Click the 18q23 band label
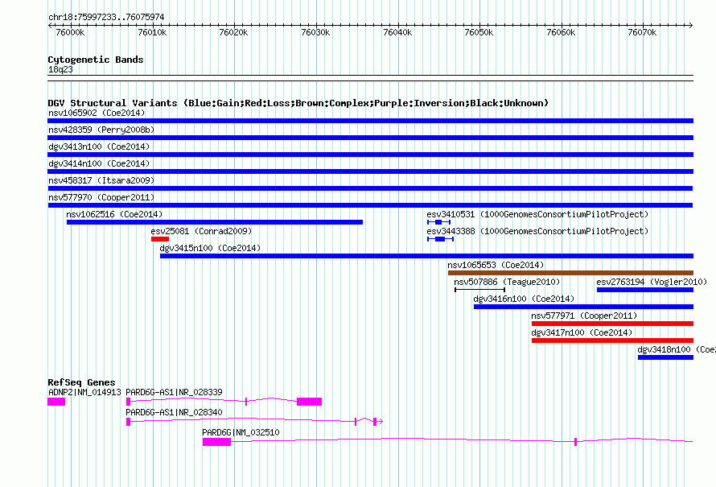Screen dimensions: 716x487 [x=60, y=69]
